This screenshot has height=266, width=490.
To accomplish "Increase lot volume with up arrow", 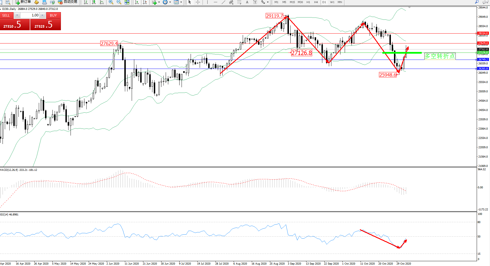I will [x=42, y=15].
